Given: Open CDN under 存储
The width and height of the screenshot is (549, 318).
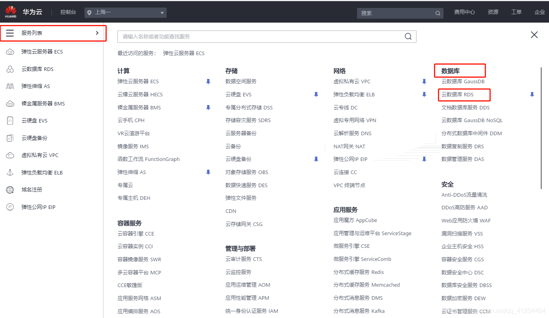Looking at the screenshot, I should click(231, 211).
